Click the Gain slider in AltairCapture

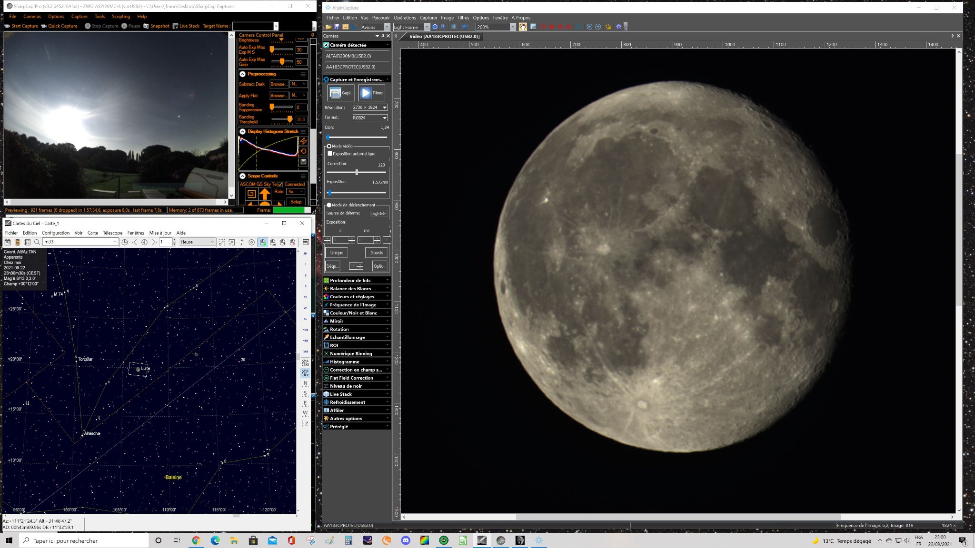357,137
